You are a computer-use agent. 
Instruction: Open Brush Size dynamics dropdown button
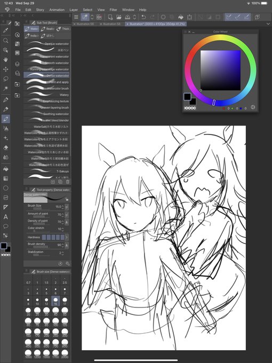tap(67, 207)
